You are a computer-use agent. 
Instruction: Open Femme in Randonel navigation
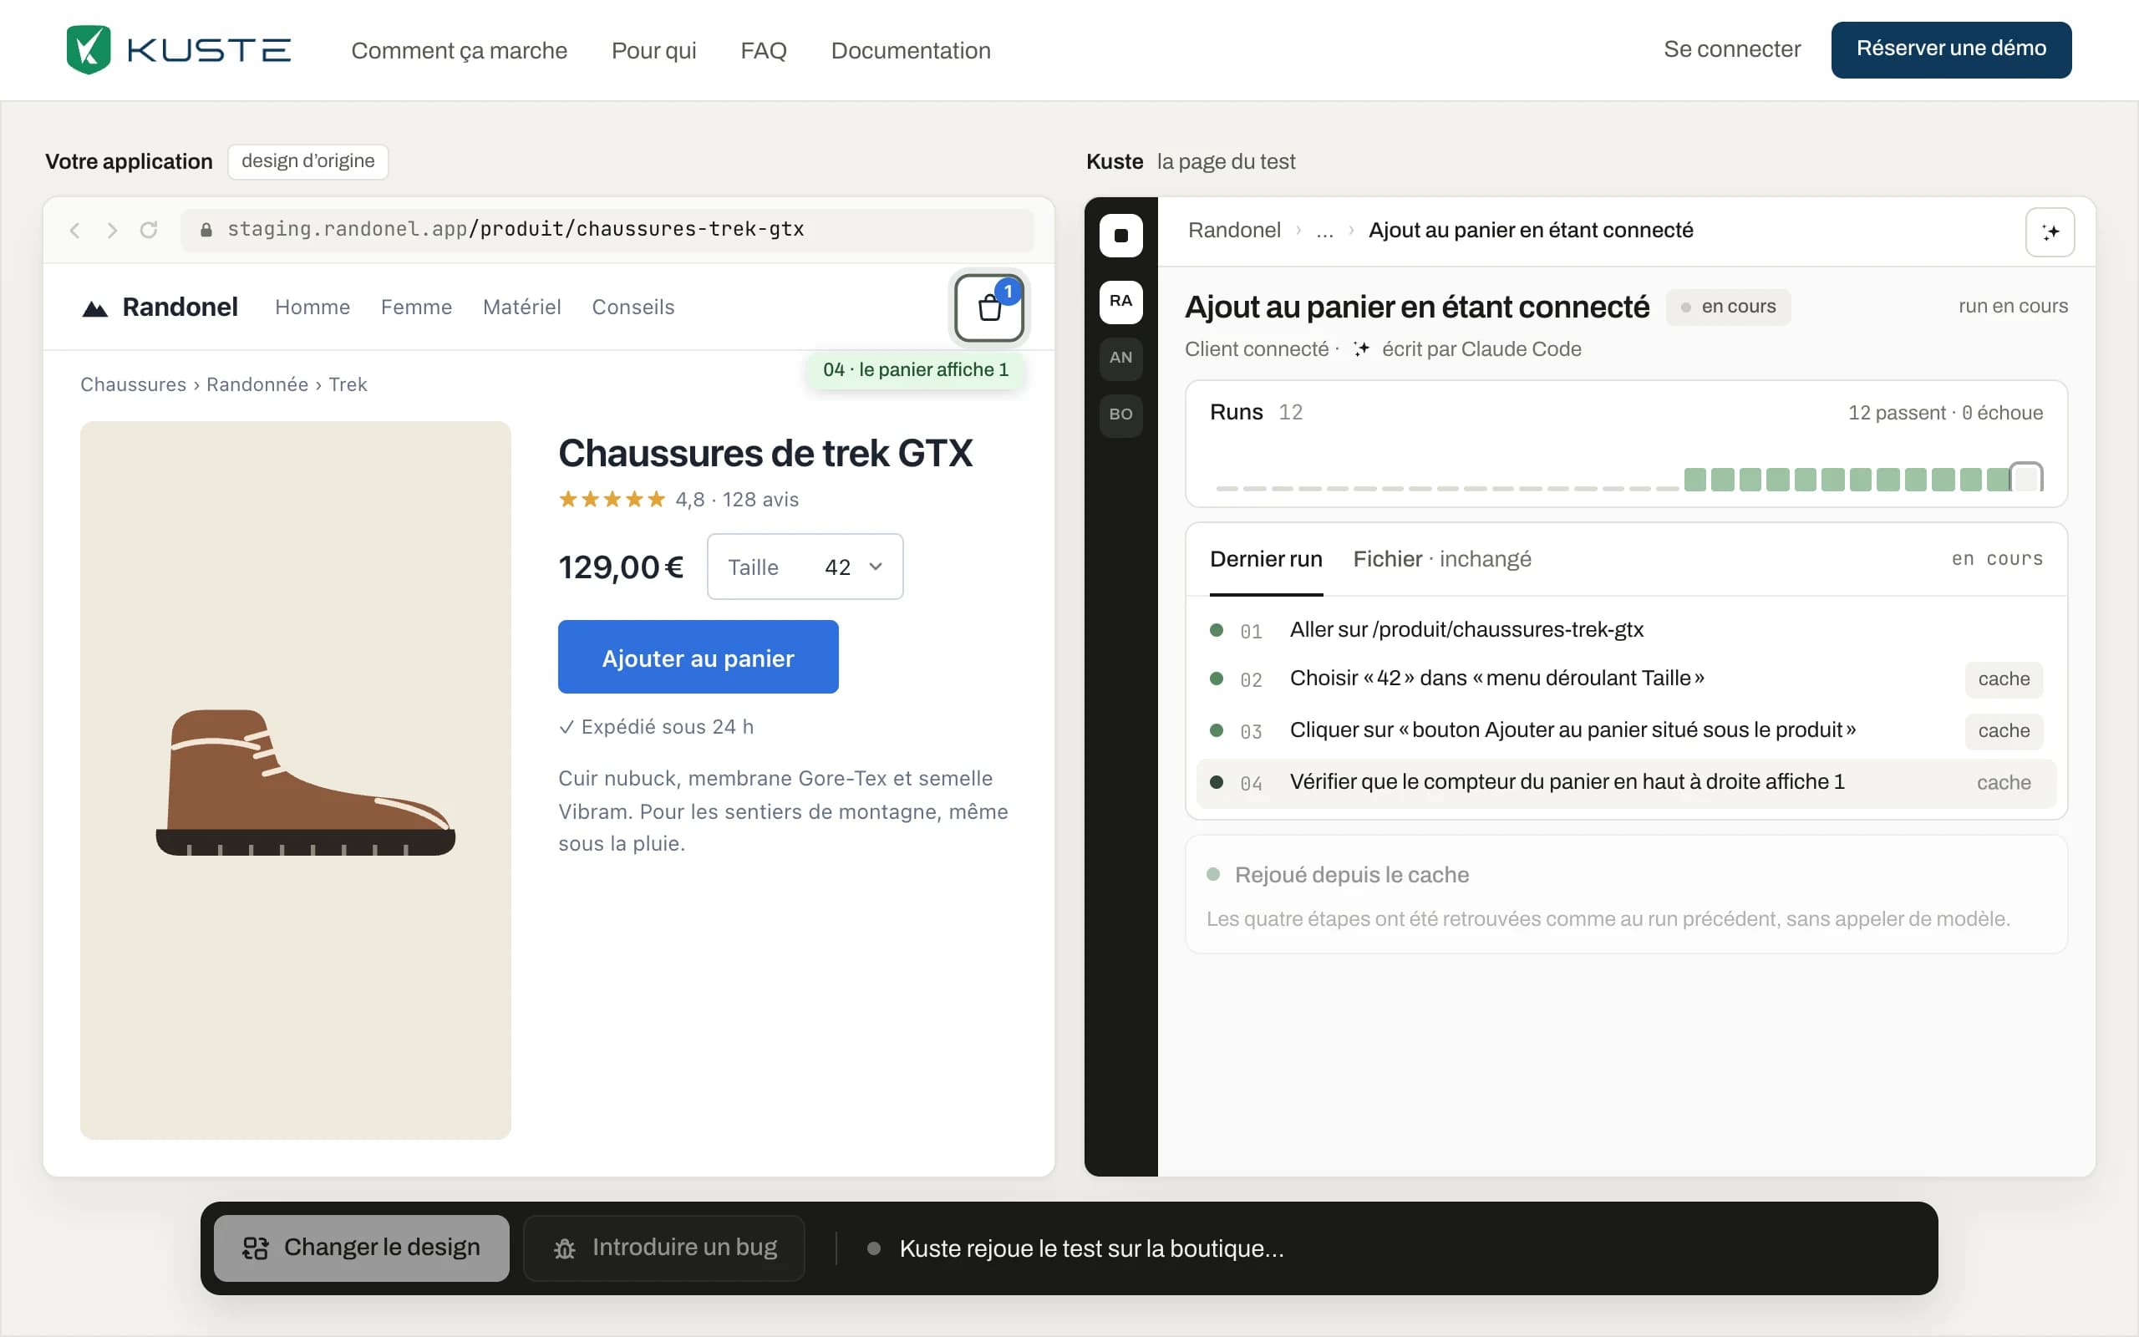pyautogui.click(x=416, y=308)
